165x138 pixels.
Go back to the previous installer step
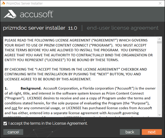click(x=130, y=132)
